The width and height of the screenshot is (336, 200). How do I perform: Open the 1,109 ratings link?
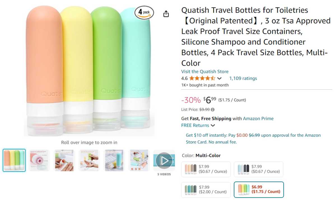[x=243, y=78]
